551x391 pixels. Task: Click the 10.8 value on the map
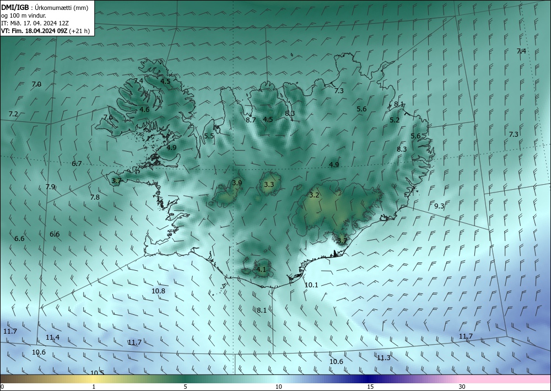(158, 291)
